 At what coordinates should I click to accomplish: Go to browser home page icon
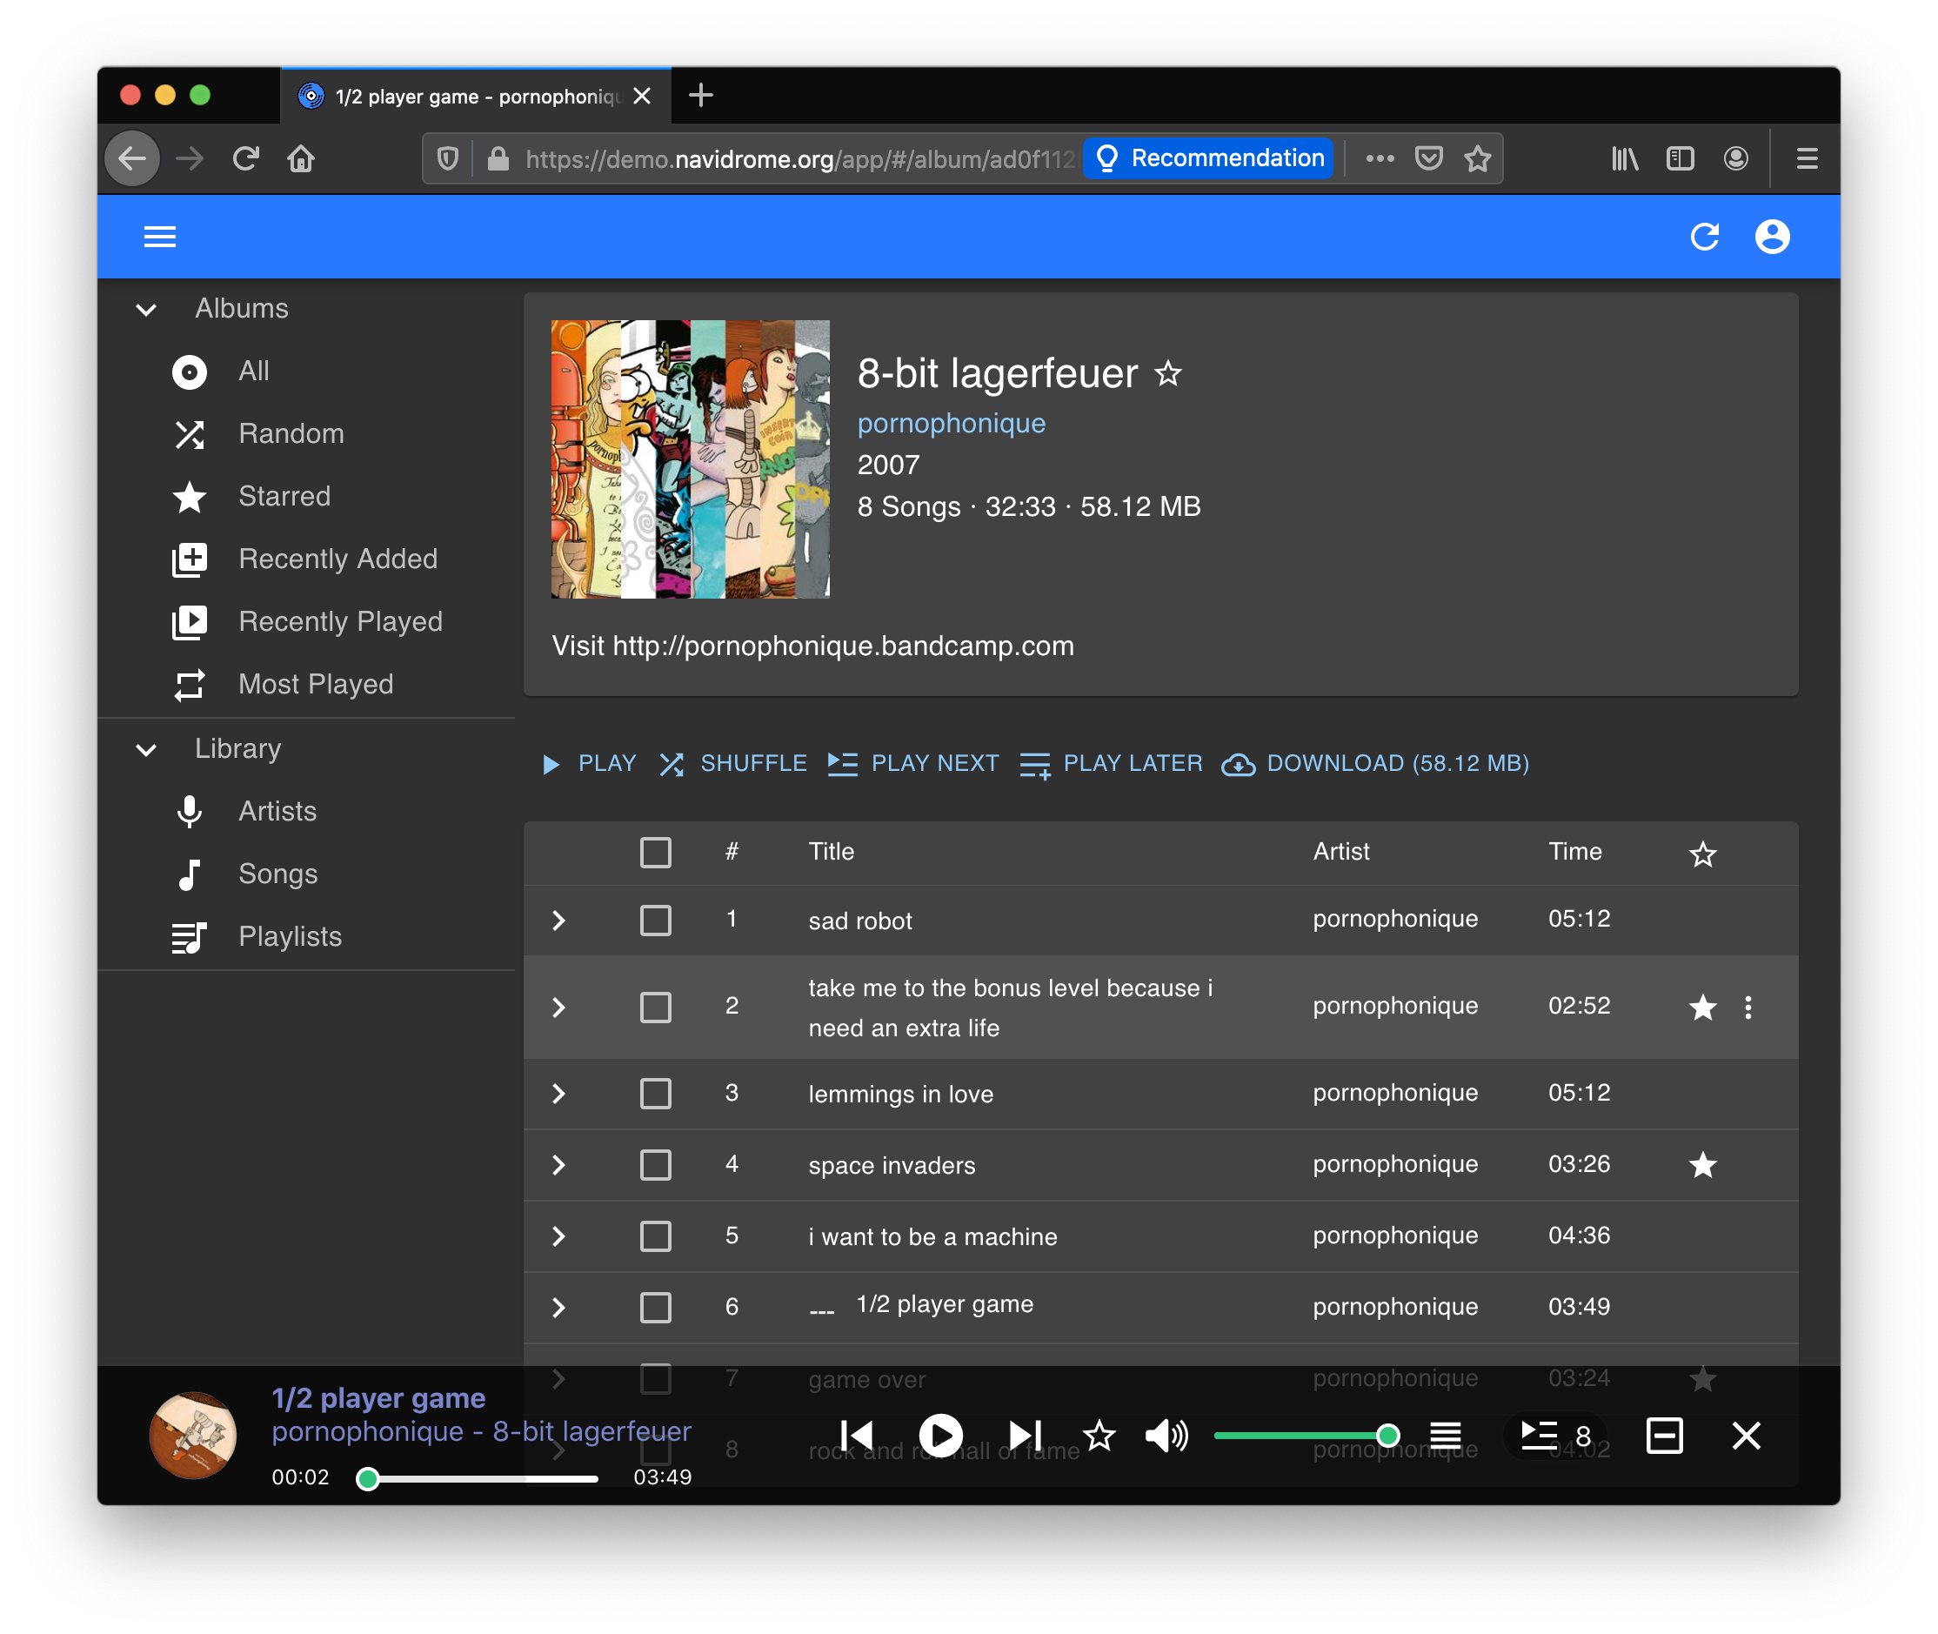[301, 158]
